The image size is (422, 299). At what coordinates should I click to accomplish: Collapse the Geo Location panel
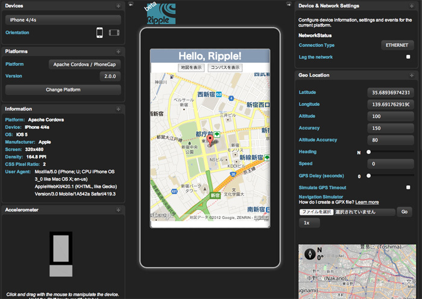(412, 75)
